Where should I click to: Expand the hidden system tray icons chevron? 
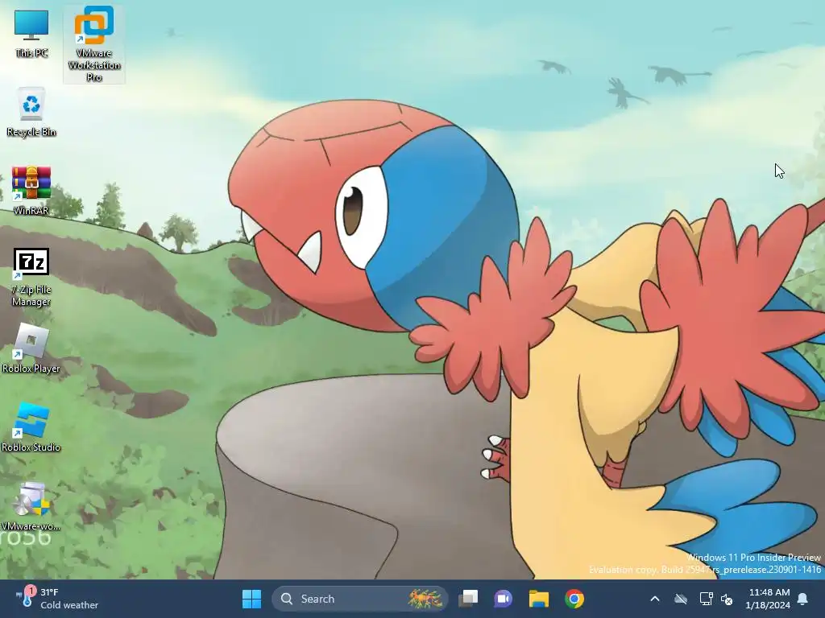tap(655, 599)
